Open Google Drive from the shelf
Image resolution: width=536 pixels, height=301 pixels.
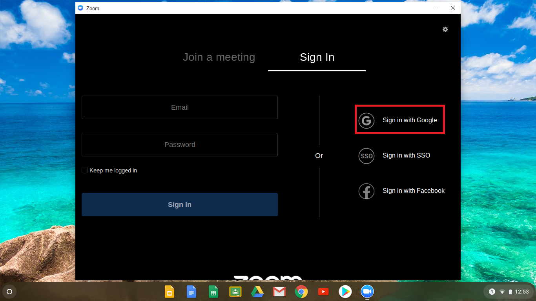[257, 292]
